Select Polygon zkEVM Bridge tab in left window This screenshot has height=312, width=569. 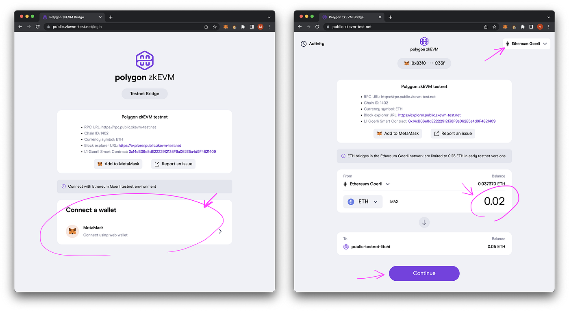point(72,17)
